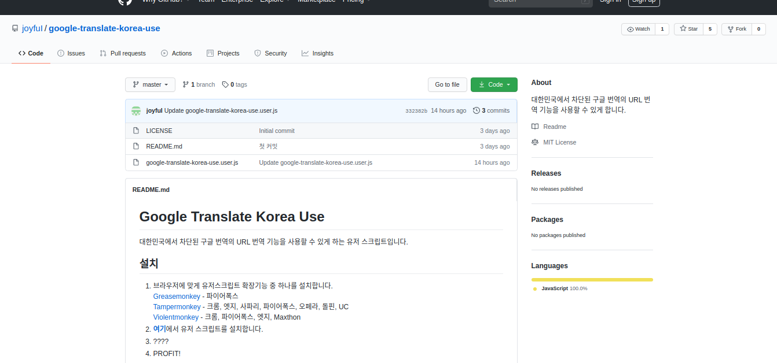Open google-translate-korea-use repository title link
The image size is (777, 363).
tap(104, 28)
